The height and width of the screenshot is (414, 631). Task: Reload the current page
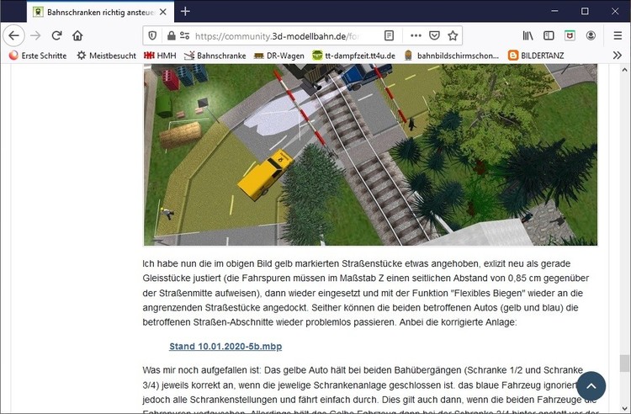point(56,36)
